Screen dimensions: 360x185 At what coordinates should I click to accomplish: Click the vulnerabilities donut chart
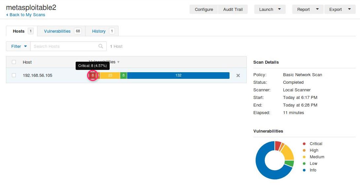[274, 160]
